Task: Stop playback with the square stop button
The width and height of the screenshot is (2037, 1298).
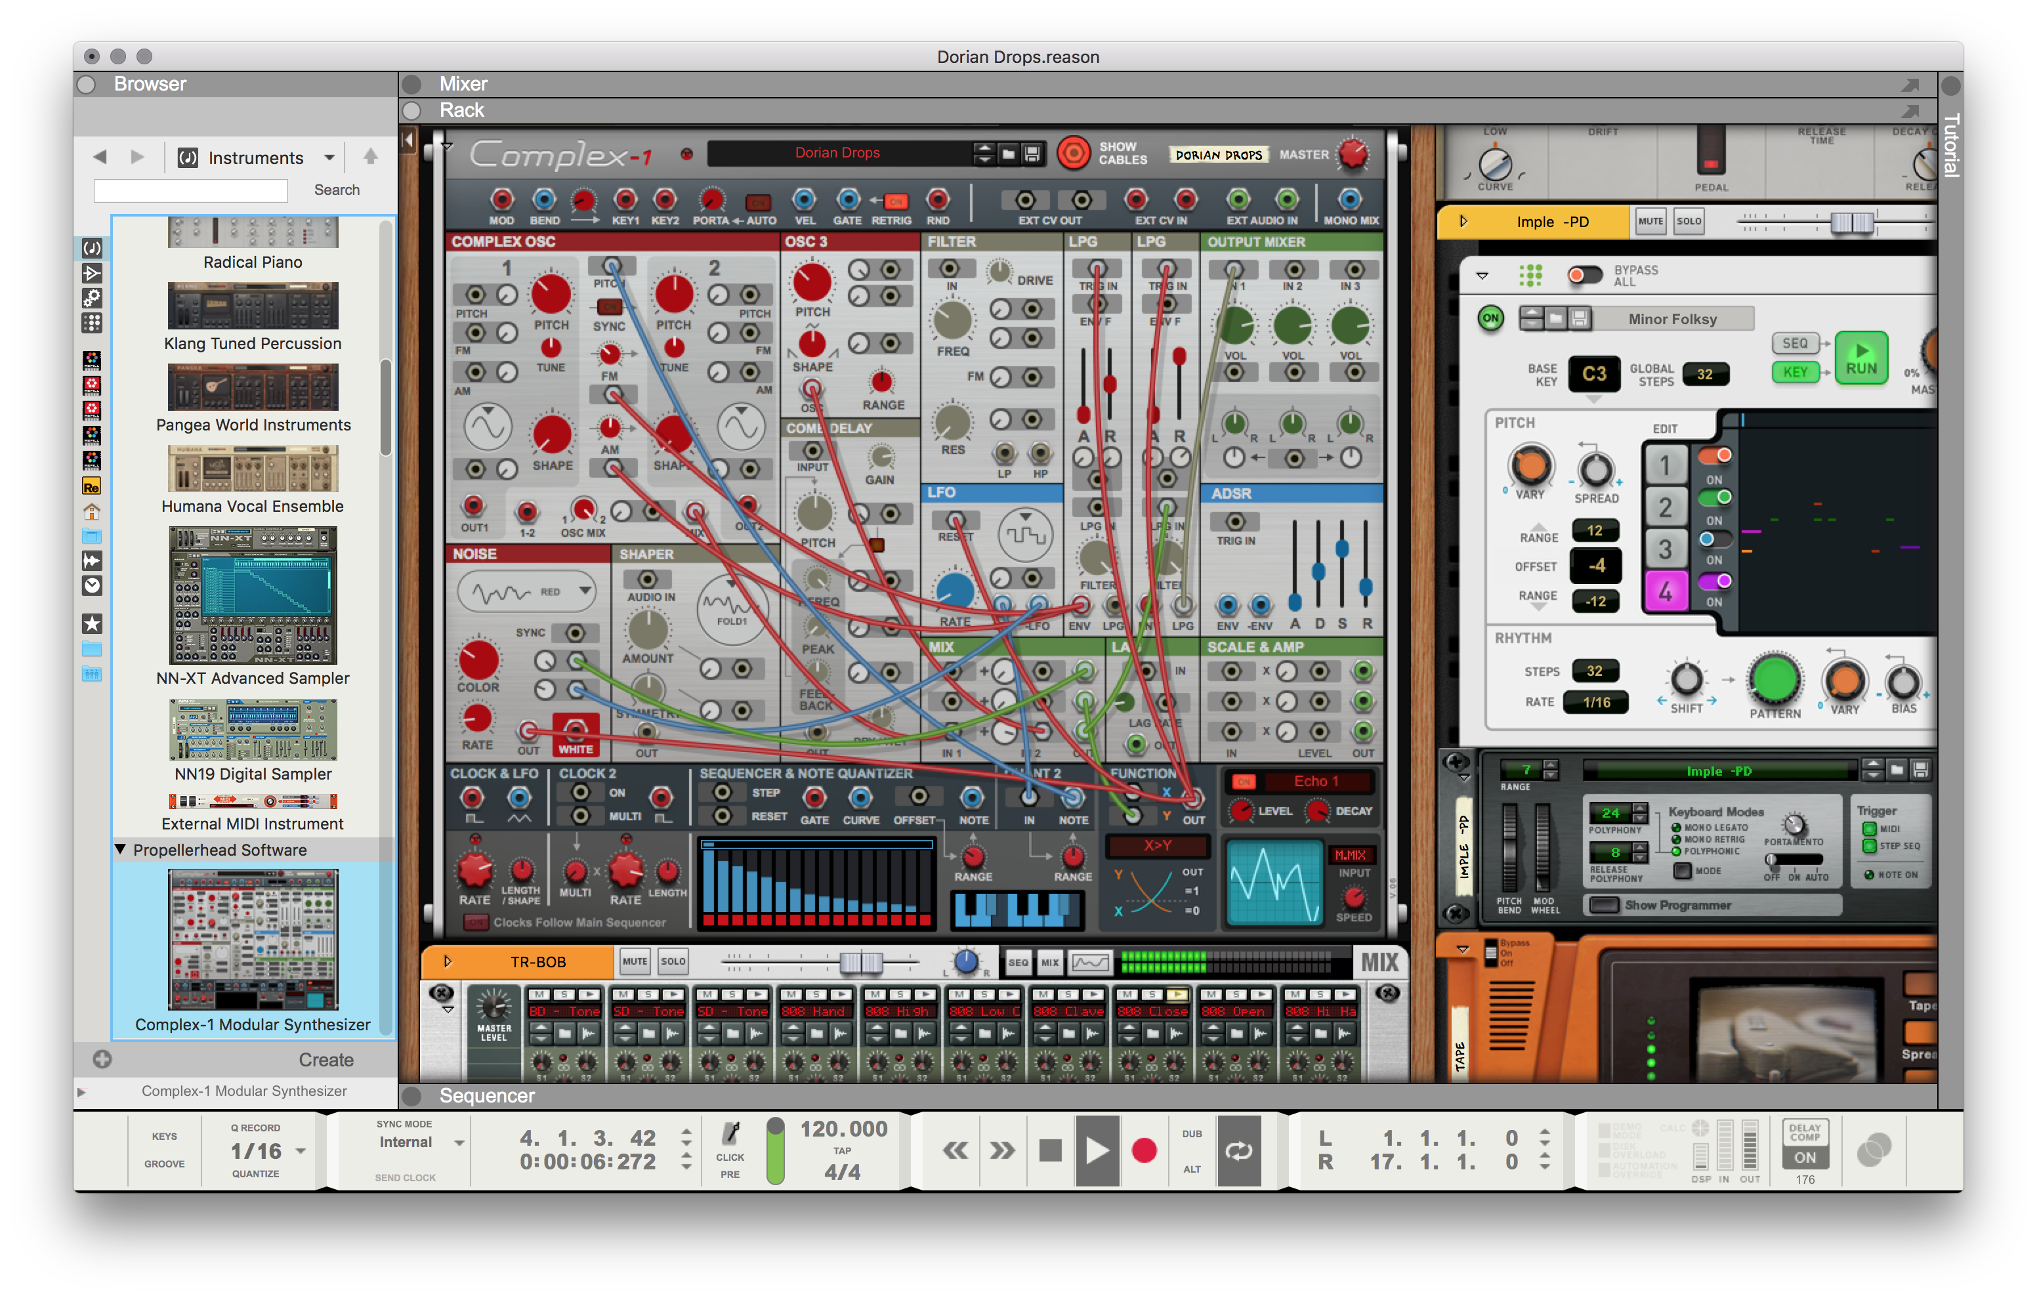Action: [1050, 1150]
